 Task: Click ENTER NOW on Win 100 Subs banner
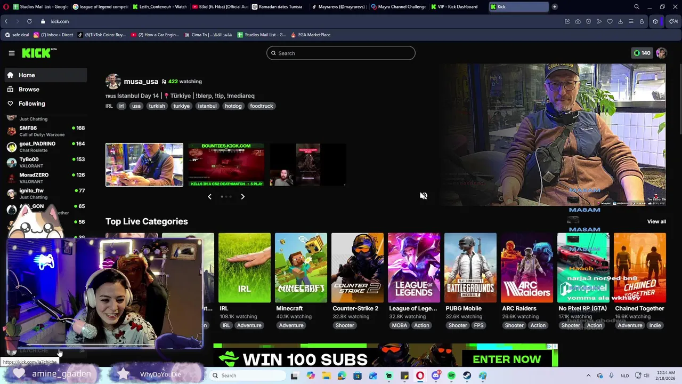(x=507, y=359)
